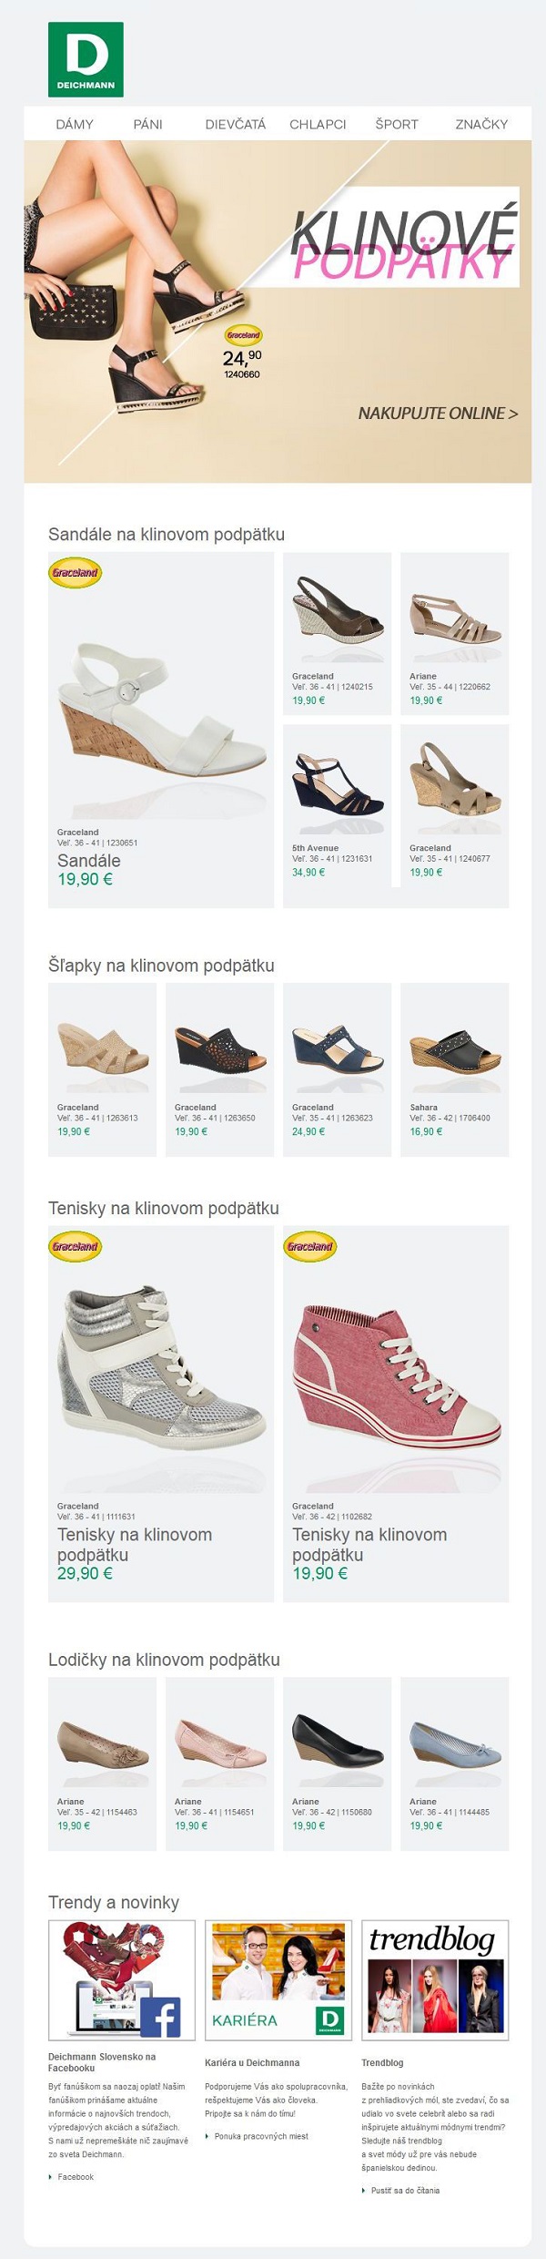Click the Facebook icon in trends image
546x2259 pixels.
pyautogui.click(x=160, y=2017)
